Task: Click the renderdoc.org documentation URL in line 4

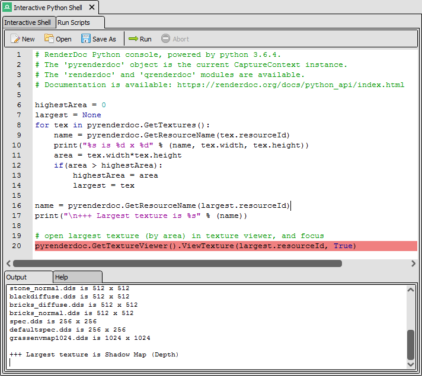Action: (290, 85)
